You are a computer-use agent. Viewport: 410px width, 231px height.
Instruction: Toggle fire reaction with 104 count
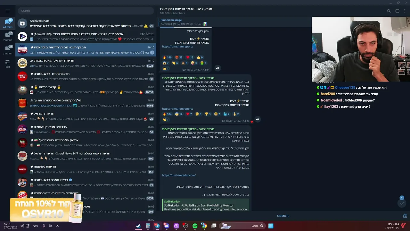pyautogui.click(x=167, y=114)
